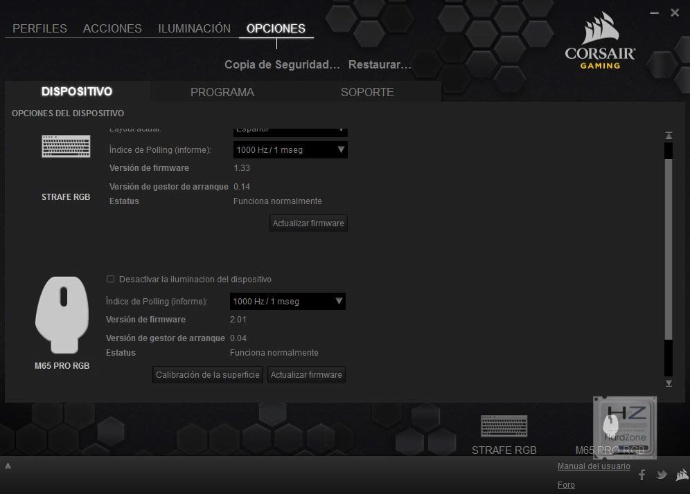The width and height of the screenshot is (690, 494).
Task: Click the OPCIONES DEL DISPOSITIVO heading
Action: (x=68, y=113)
